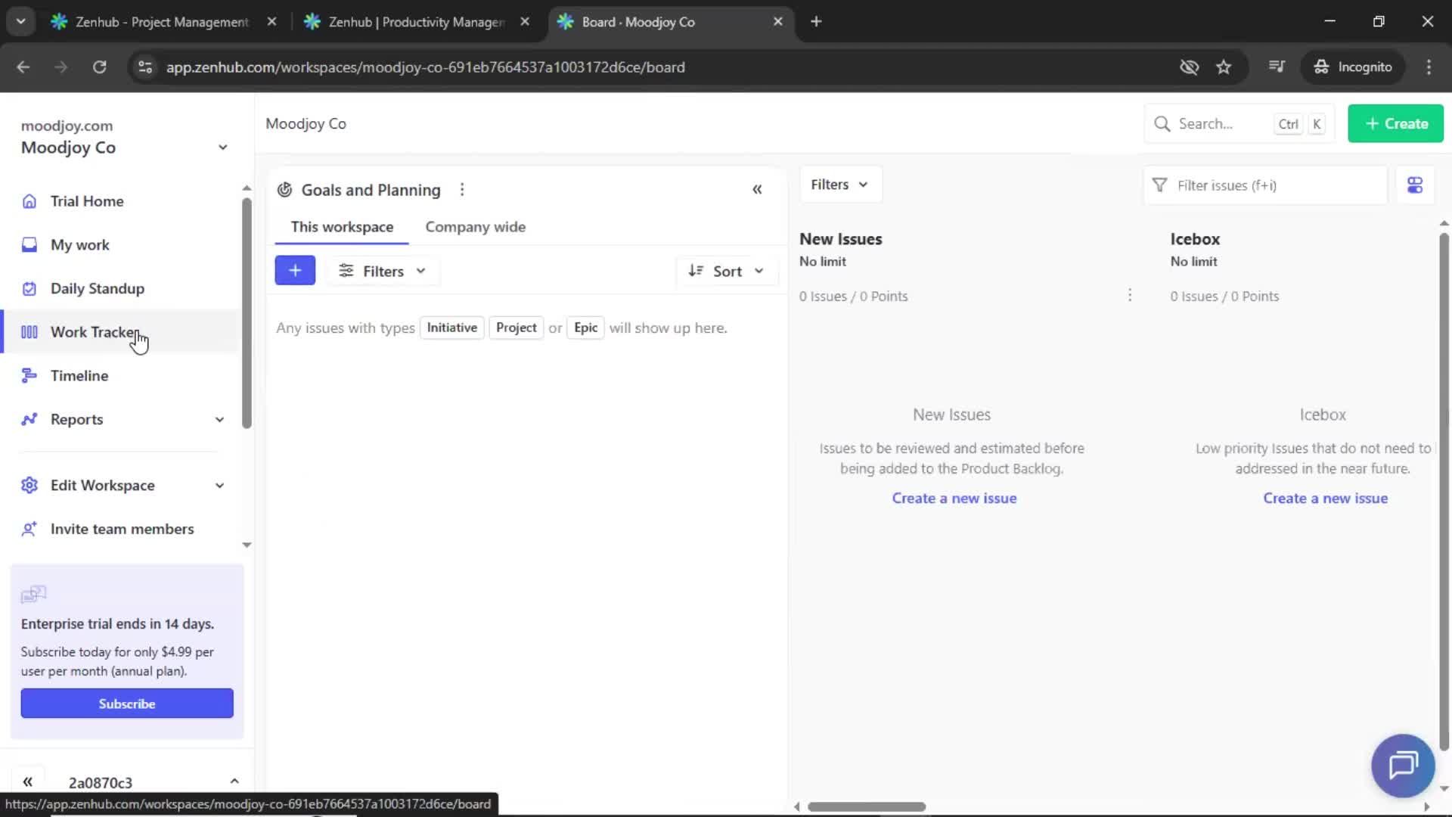Switch to the Company wide tab

(x=475, y=226)
